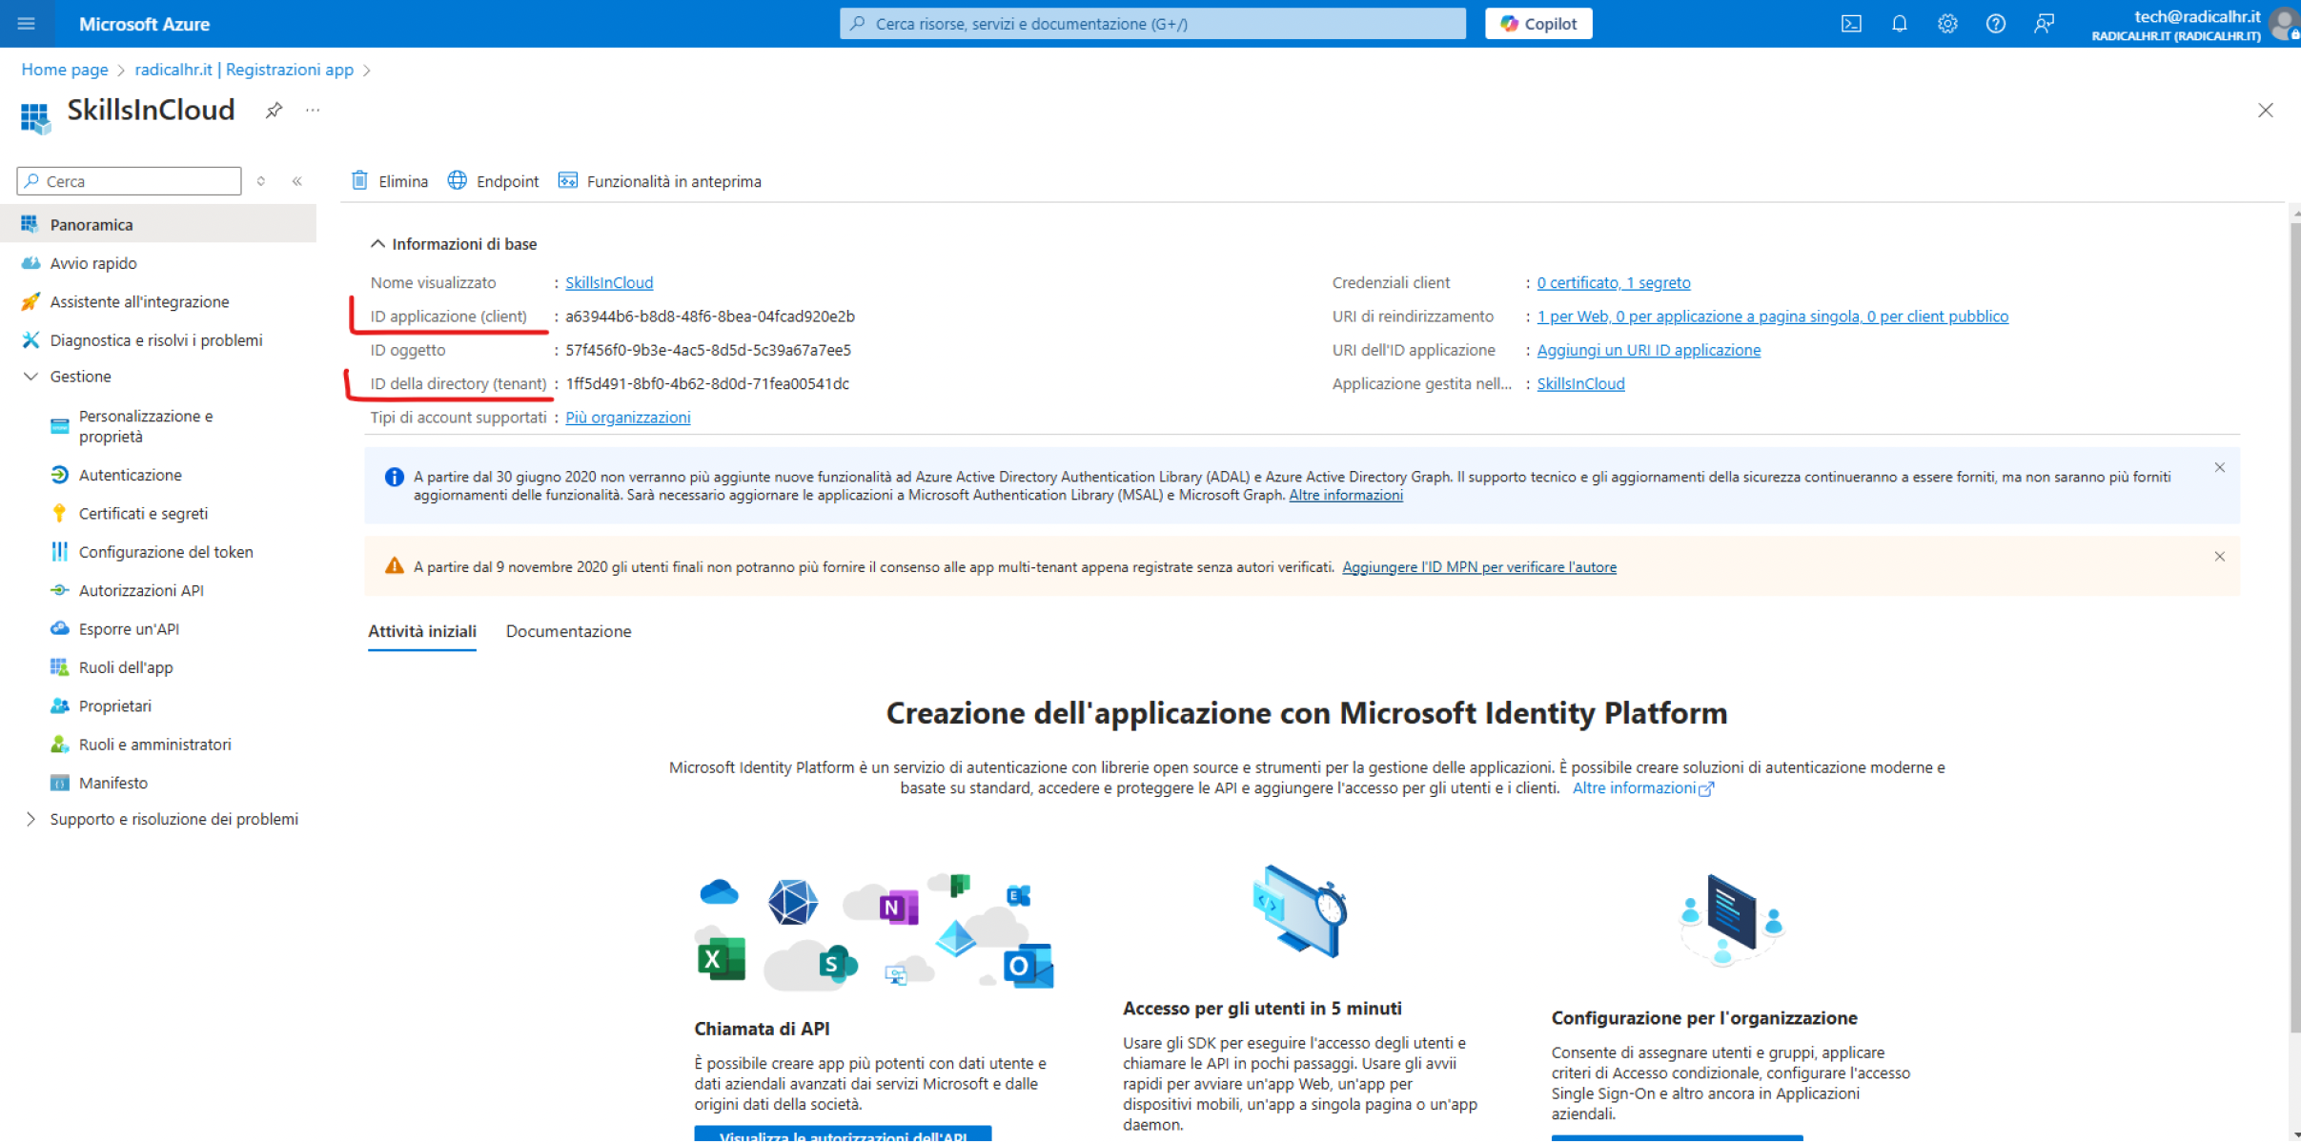
Task: Open Diagnostica e risolvi i problemi
Action: click(x=158, y=340)
